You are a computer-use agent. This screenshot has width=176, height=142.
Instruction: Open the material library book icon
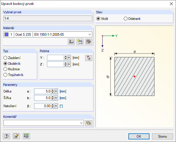(x=71, y=42)
